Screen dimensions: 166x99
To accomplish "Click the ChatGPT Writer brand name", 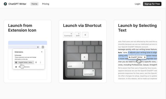I will 17,4.
